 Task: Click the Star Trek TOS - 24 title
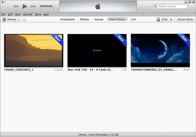(90, 70)
